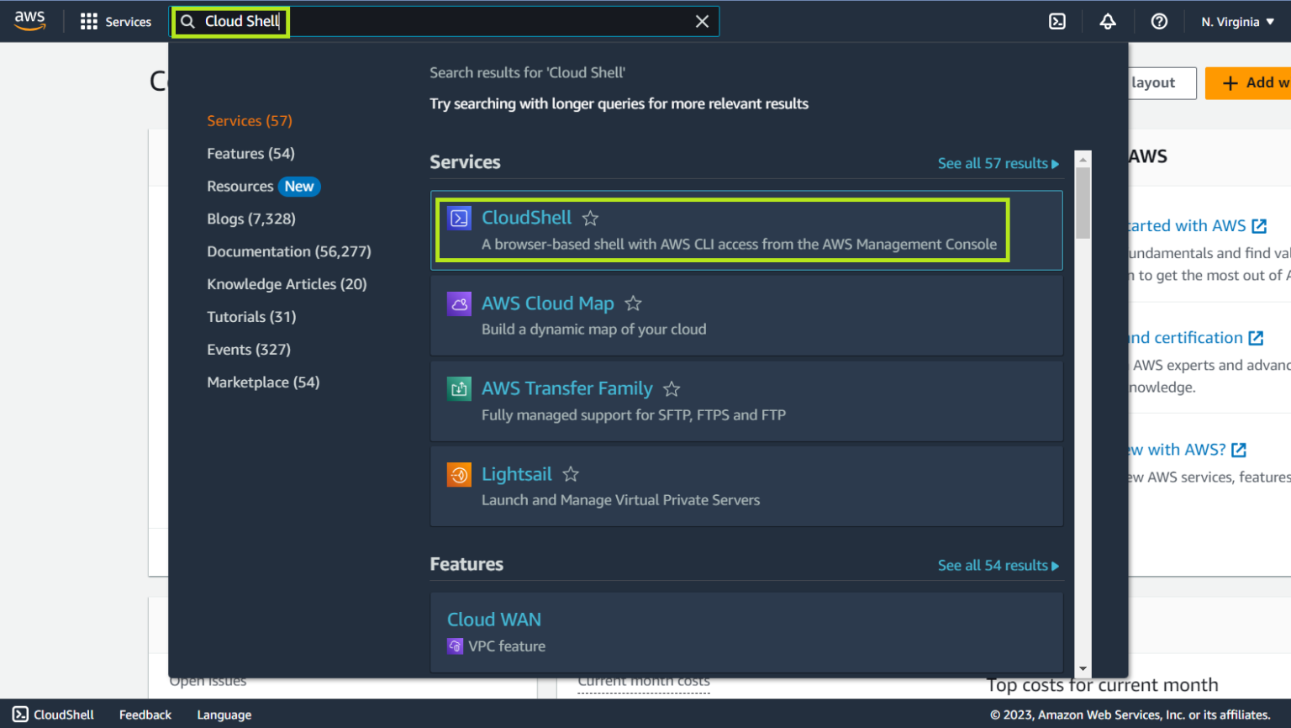The width and height of the screenshot is (1291, 728).
Task: Click the AWS Cloud Map icon
Action: pos(459,303)
